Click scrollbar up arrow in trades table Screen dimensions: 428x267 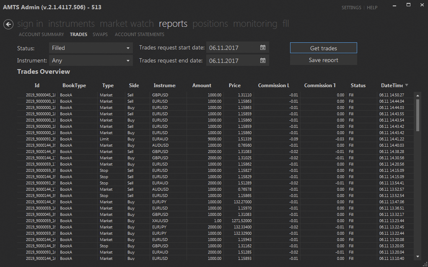coord(418,96)
